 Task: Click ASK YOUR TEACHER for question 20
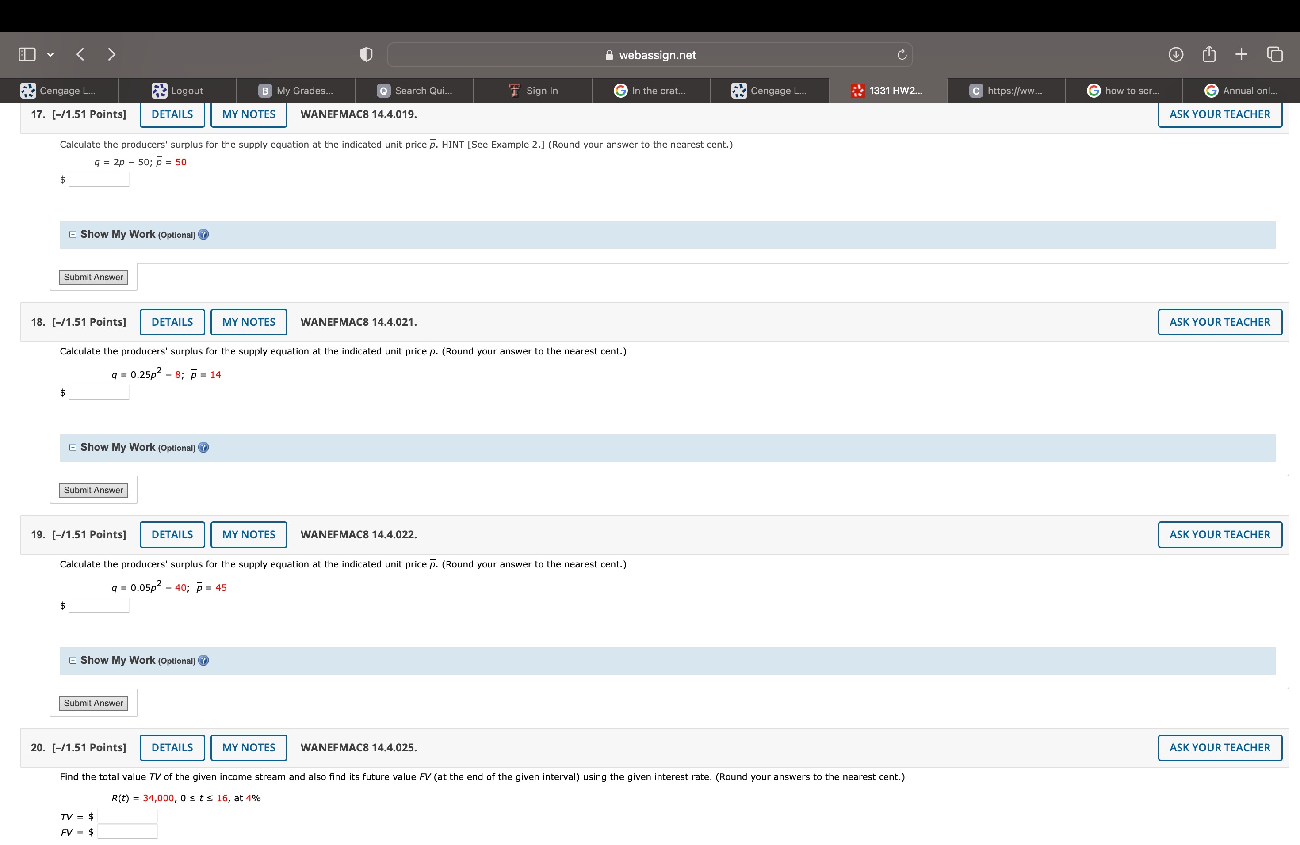coord(1220,747)
